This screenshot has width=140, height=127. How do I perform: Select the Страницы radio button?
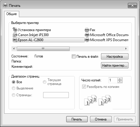pyautogui.click(x=14, y=95)
